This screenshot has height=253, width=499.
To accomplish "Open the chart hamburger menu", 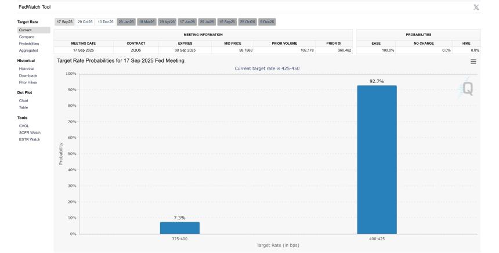I will (x=473, y=62).
